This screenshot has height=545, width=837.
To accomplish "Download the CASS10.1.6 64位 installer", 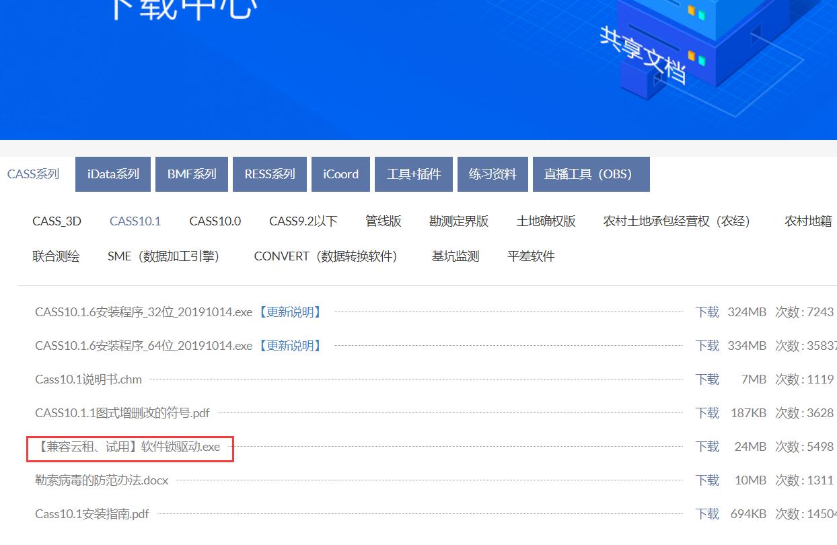I will 707,346.
